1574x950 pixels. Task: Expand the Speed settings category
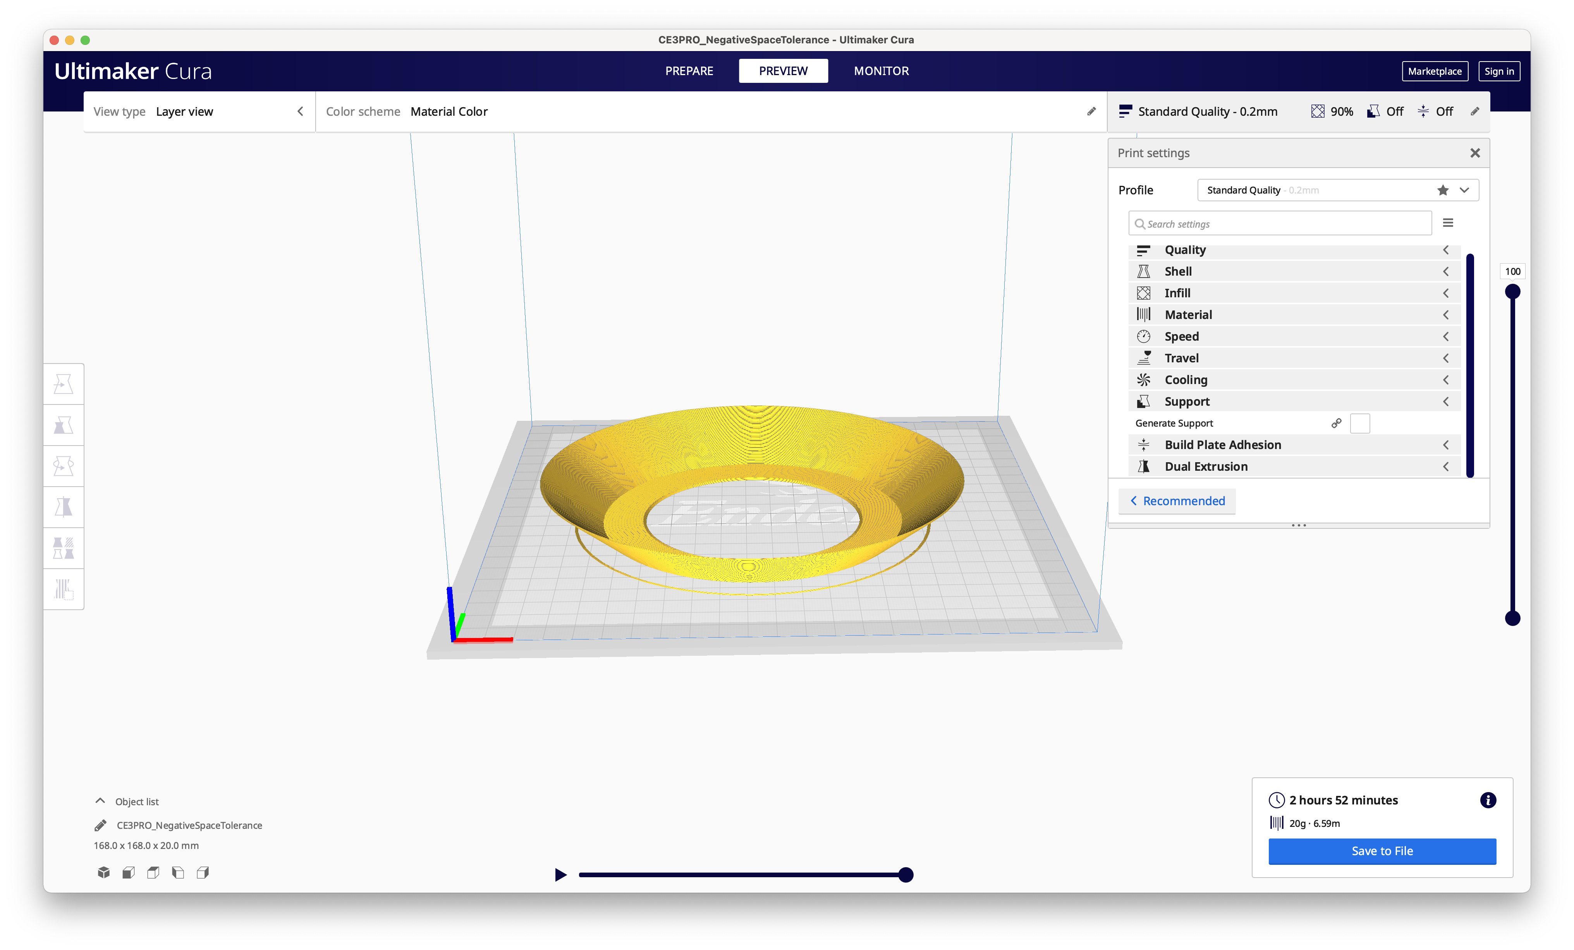[1294, 336]
